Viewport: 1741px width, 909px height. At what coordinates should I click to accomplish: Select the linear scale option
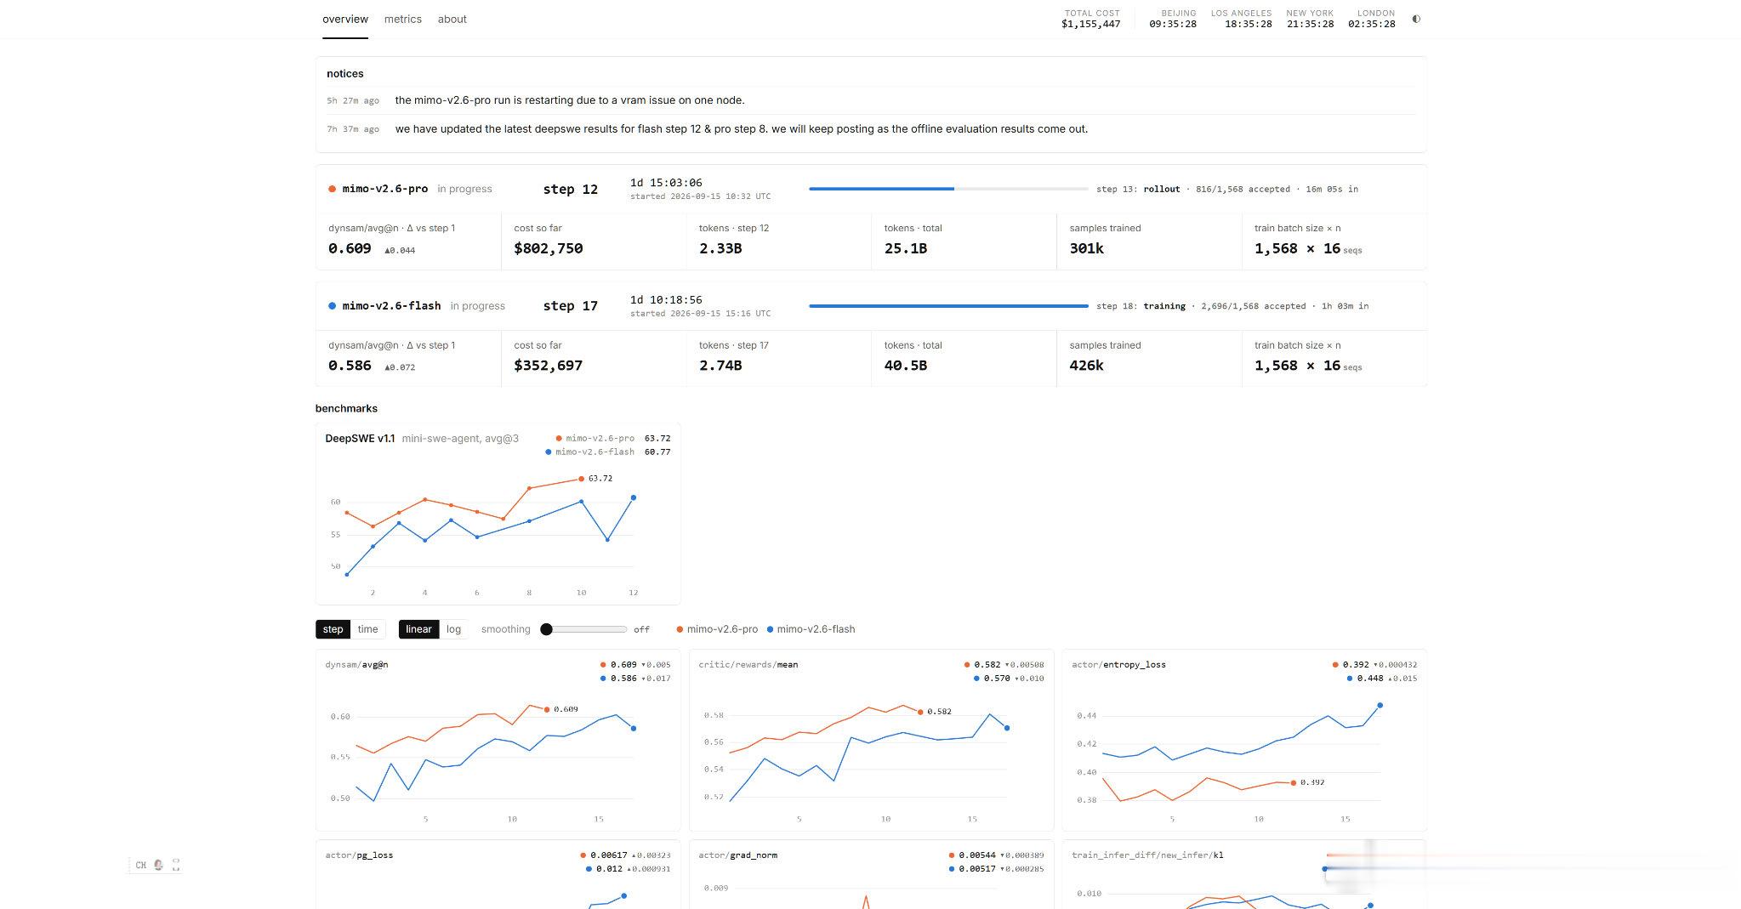(418, 629)
